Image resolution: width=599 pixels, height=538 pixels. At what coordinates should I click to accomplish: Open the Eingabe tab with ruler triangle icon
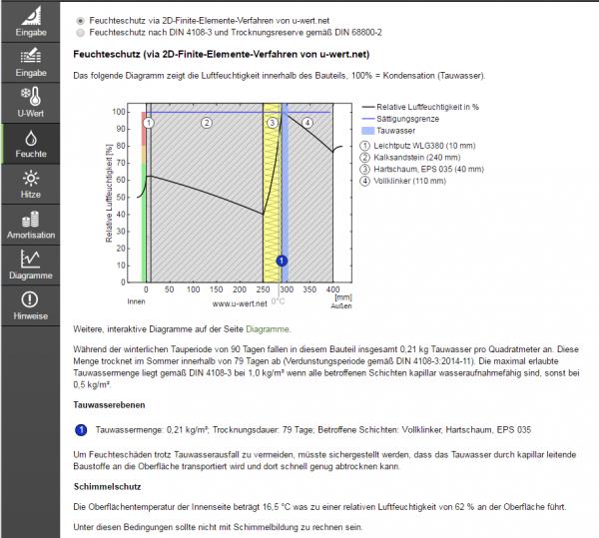pos(30,22)
